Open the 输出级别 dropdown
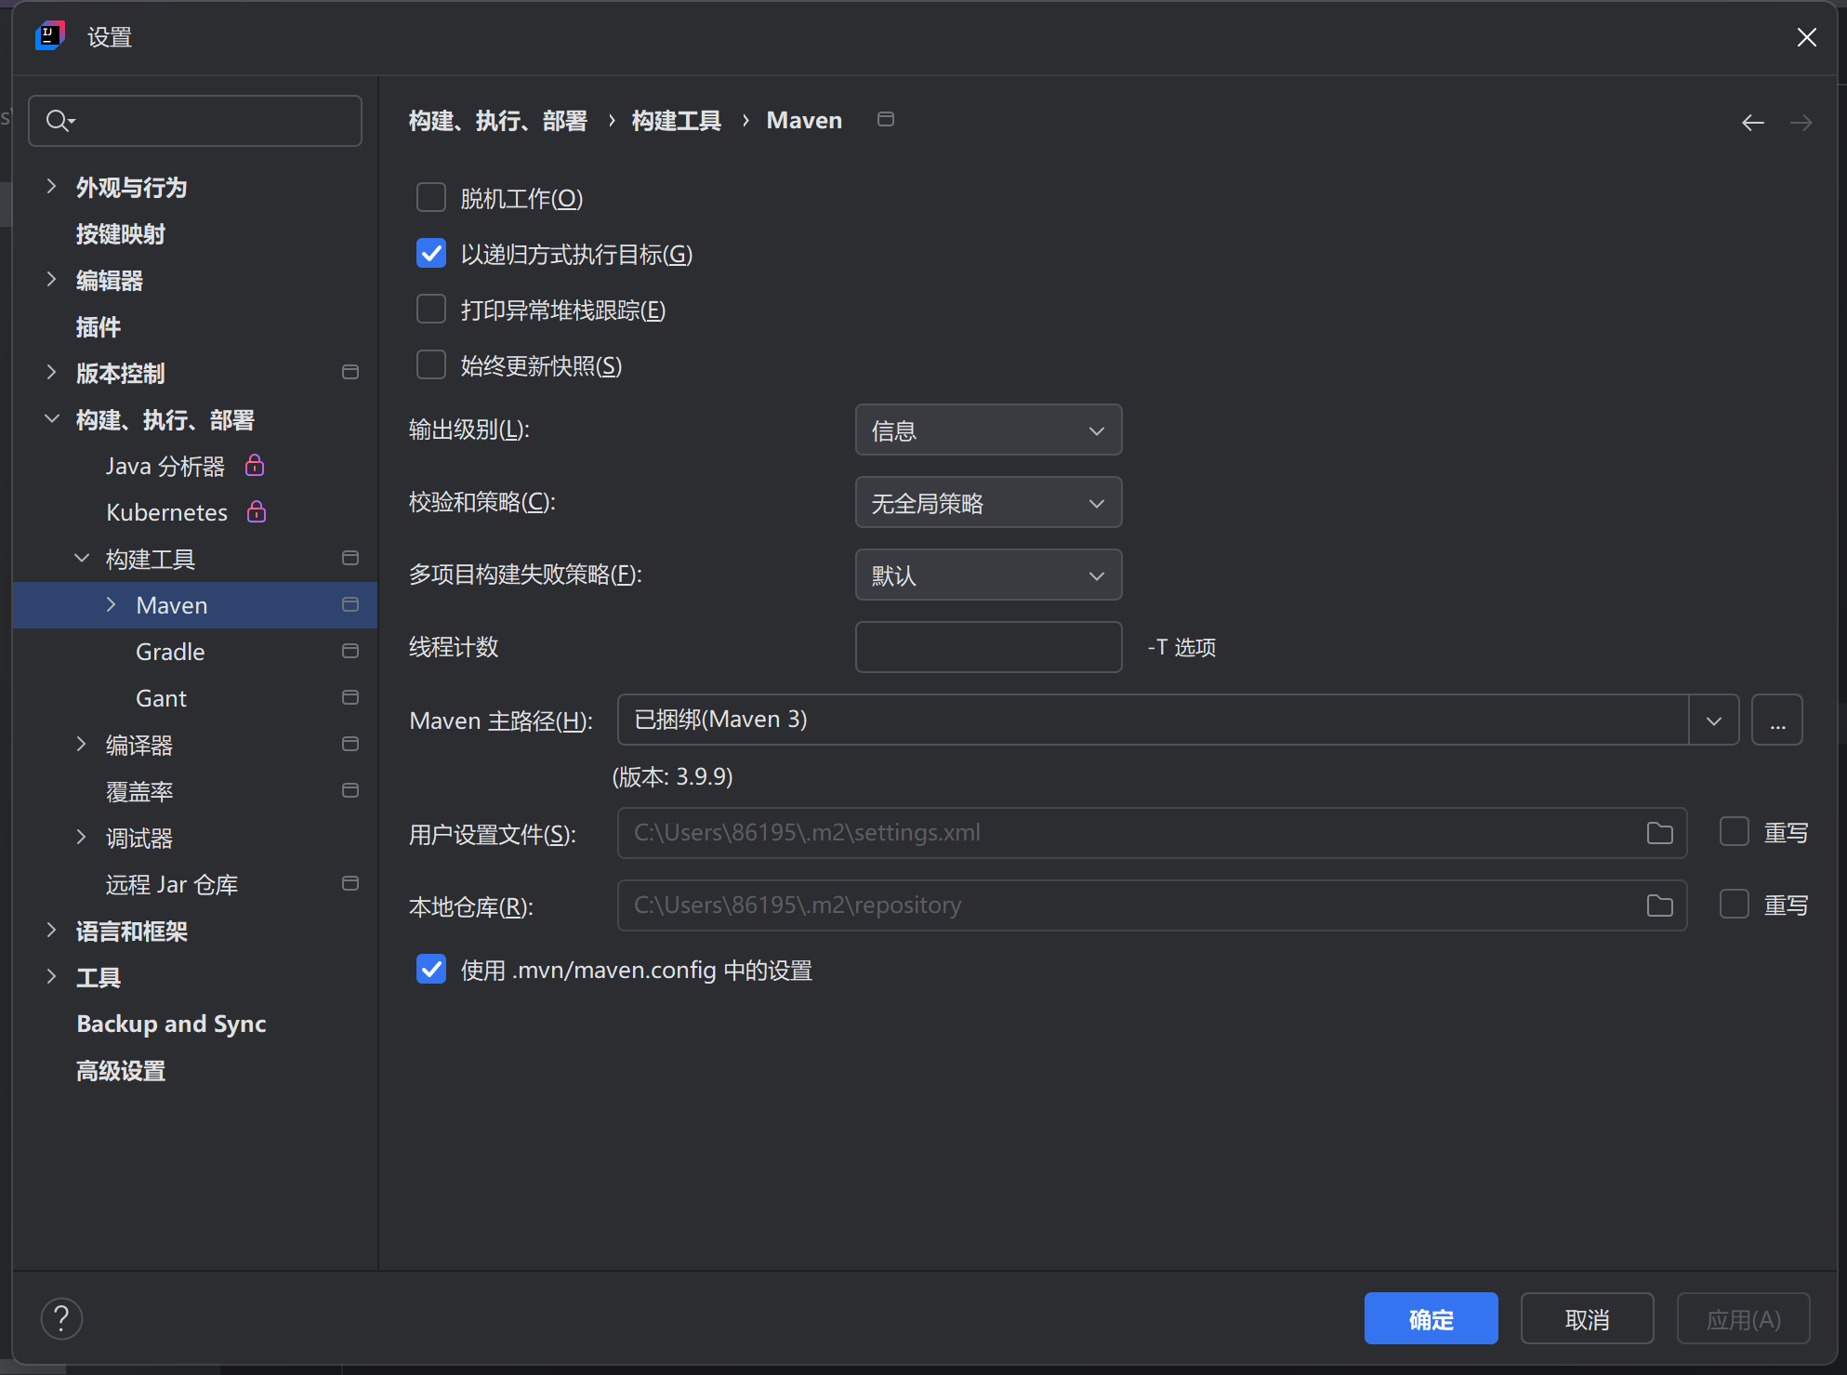Image resolution: width=1847 pixels, height=1375 pixels. click(x=988, y=430)
